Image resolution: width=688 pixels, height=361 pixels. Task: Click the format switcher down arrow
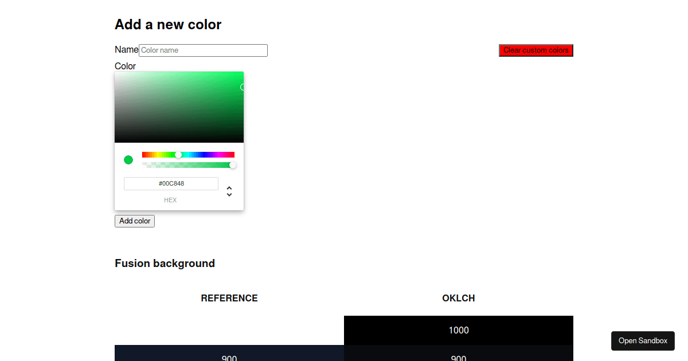tap(229, 195)
